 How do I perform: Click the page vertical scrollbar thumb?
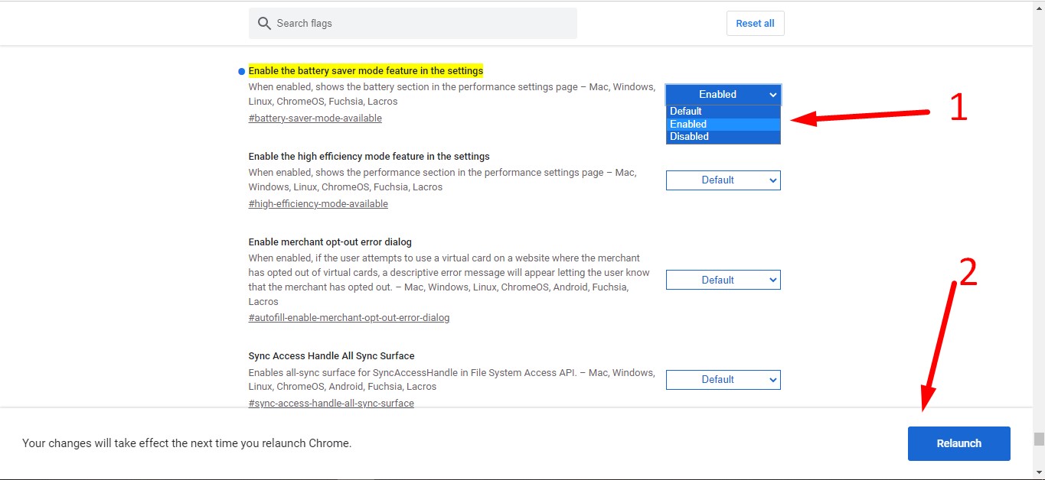tap(1039, 439)
